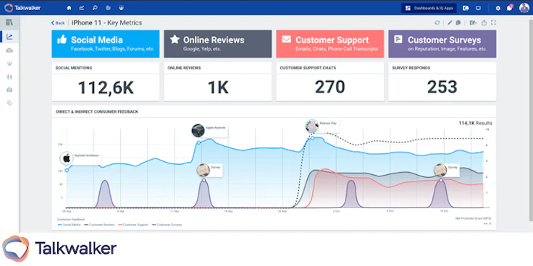Click the cloud icon in the left sidebar
Image resolution: width=533 pixels, height=266 pixels.
[9, 50]
